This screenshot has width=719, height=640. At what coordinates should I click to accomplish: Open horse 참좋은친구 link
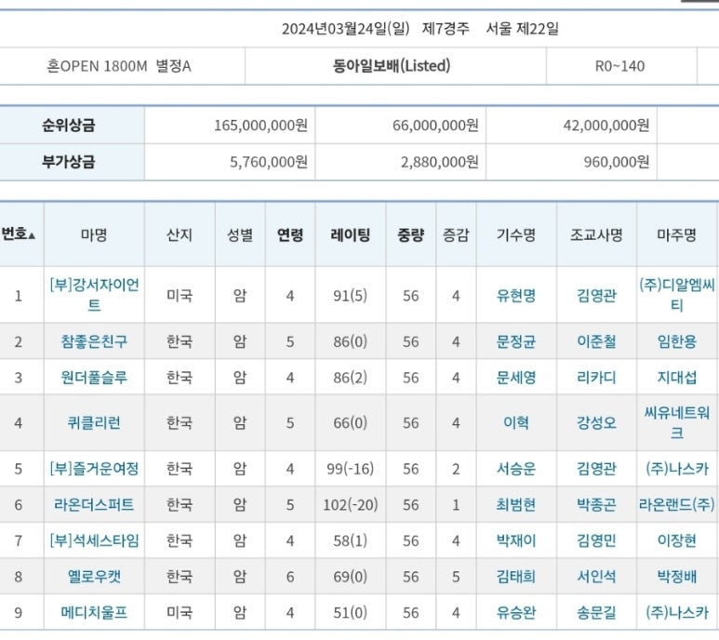[x=94, y=341]
